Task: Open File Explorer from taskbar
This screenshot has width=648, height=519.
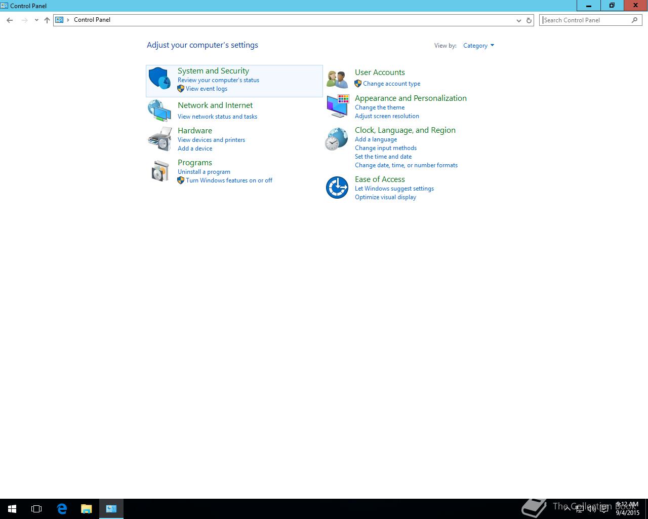Action: point(87,509)
